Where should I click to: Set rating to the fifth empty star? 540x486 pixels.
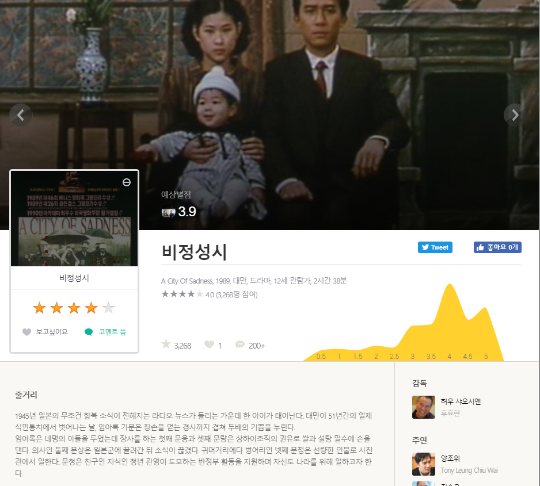[x=108, y=308]
